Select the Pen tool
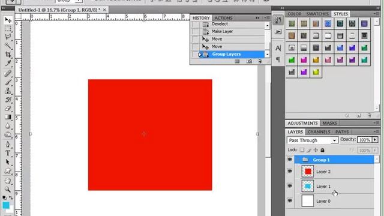This screenshot has height=216, width=384. 8,144
